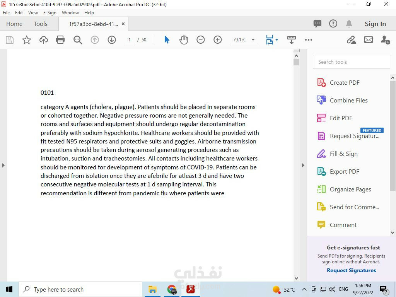The width and height of the screenshot is (396, 297).
Task: Open the Edit PDF tool
Action: (x=341, y=118)
